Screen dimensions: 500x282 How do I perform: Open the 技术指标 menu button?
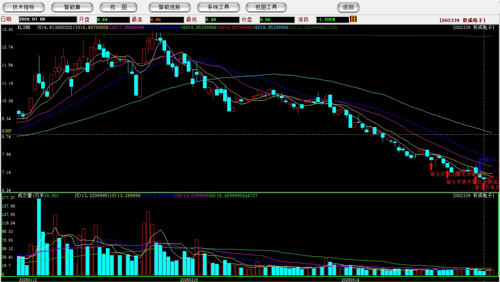click(24, 7)
